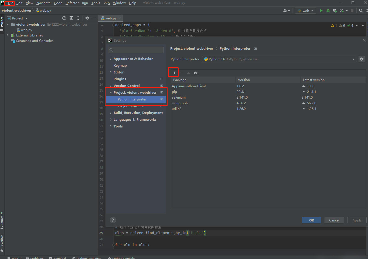Screen dimensions: 368x259
Task: Open the interpreter gear options button
Action: (362, 59)
